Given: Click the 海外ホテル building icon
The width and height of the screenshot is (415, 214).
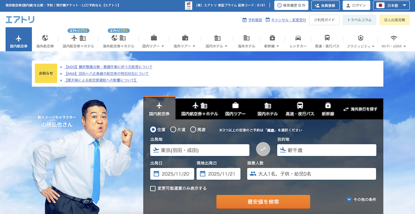Looking at the screenshot, I should pyautogui.click(x=247, y=38).
